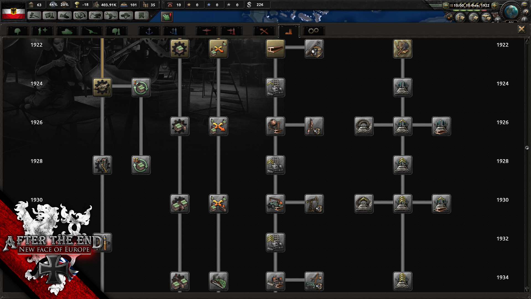Screen dimensions: 531x299
Task: Open the help question mark button
Action: [526, 12]
